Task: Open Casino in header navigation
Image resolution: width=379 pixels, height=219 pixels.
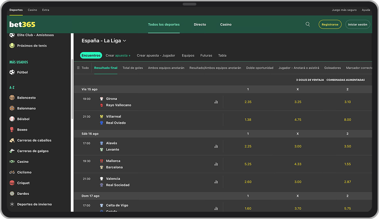Action: [x=226, y=24]
